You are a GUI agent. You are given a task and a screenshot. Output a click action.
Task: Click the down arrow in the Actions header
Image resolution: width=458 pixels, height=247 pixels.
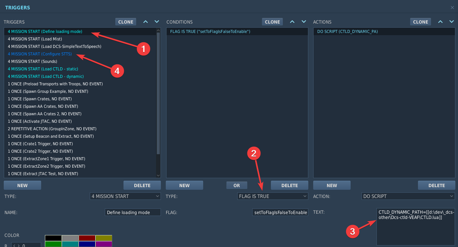tap(451, 21)
